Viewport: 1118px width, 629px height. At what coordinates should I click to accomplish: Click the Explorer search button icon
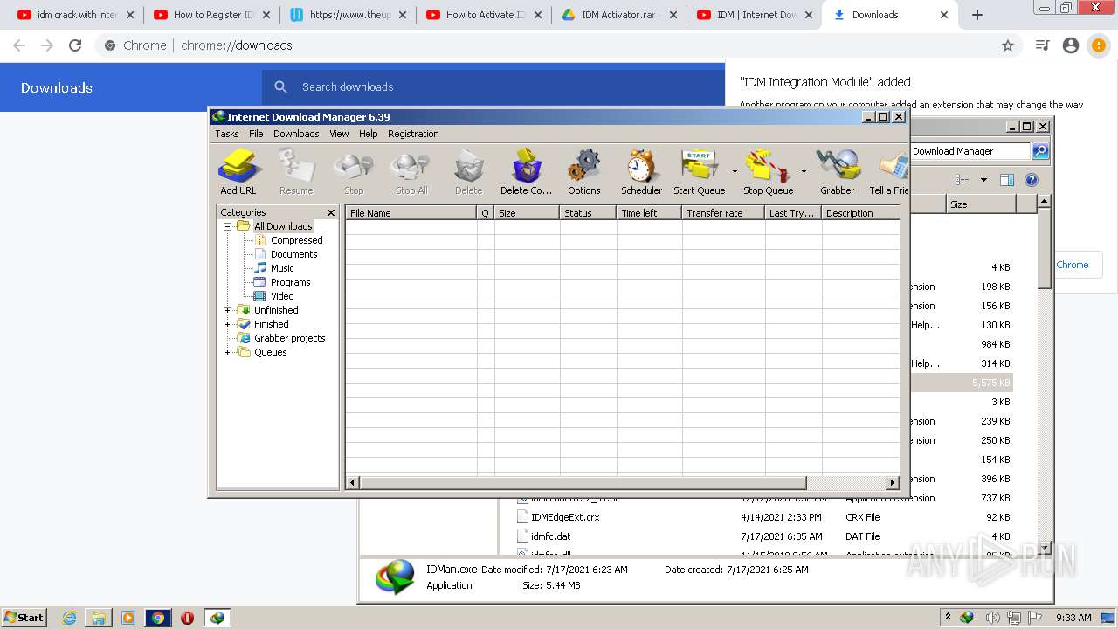[1039, 151]
